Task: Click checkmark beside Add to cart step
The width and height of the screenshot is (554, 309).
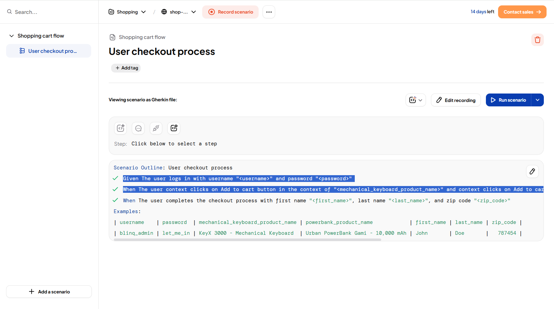Action: [115, 189]
